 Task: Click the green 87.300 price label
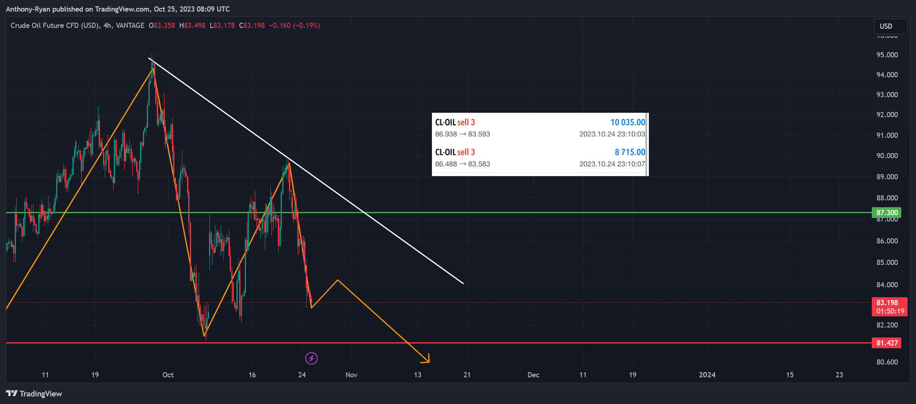tap(887, 212)
